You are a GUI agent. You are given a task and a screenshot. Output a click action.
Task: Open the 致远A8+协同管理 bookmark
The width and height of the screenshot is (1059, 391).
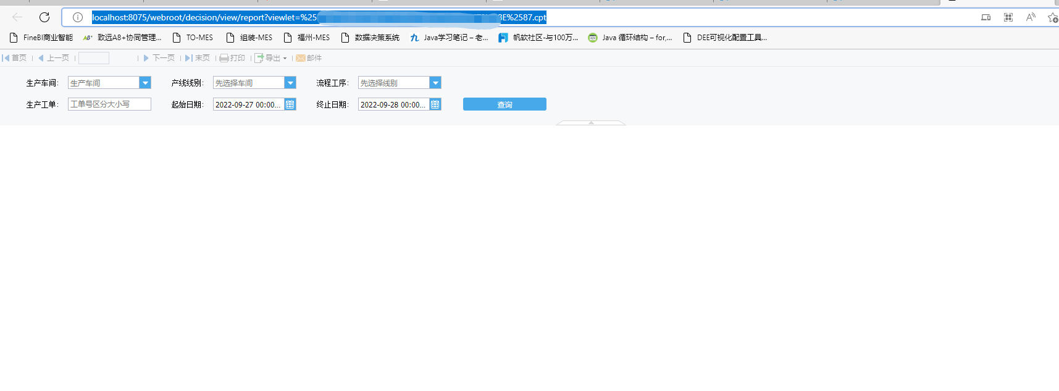[x=122, y=38]
